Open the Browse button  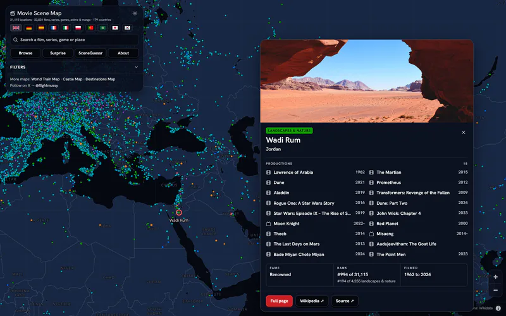coord(25,53)
